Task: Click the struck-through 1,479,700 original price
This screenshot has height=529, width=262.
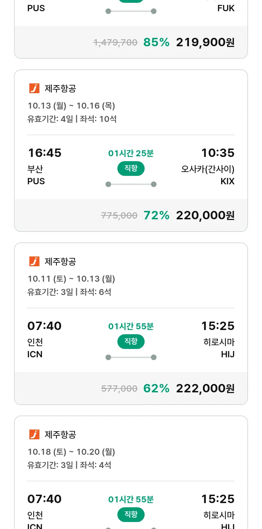Action: [x=115, y=43]
